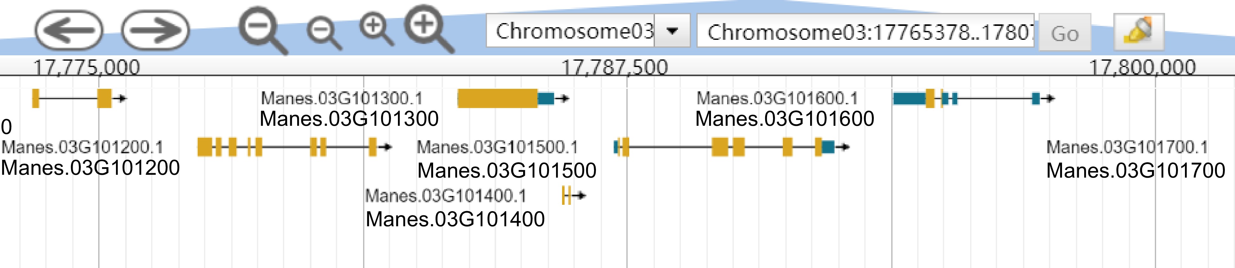Click the pan right arrow button

pyautogui.click(x=155, y=31)
